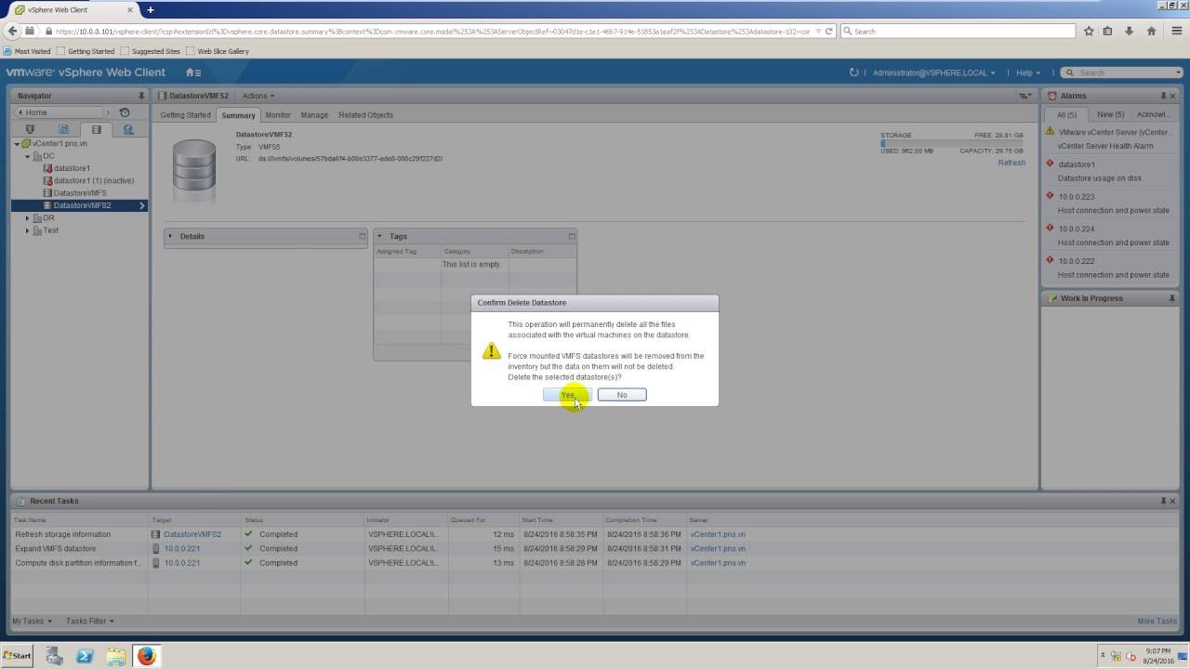Open the 10.0.0.223 alarm entry

click(1111, 203)
